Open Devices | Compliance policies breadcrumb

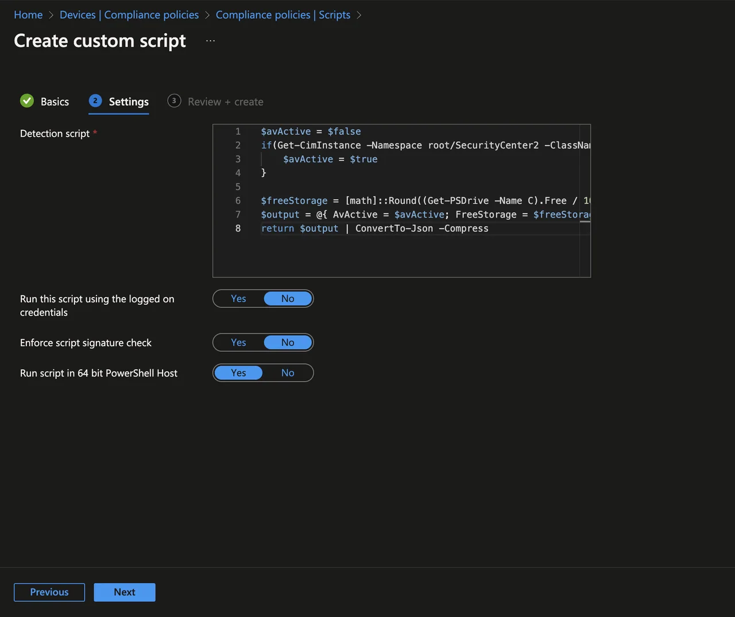coord(129,15)
